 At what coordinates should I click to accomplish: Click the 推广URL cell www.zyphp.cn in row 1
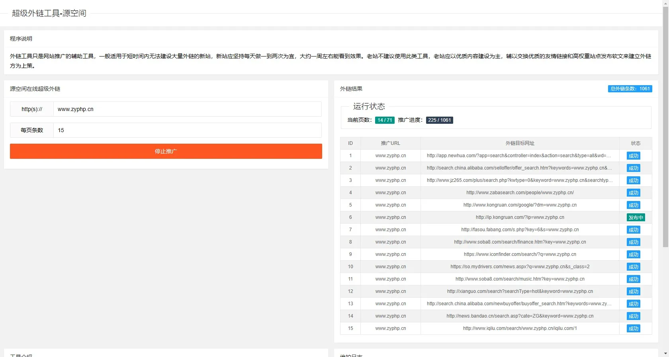(x=391, y=156)
